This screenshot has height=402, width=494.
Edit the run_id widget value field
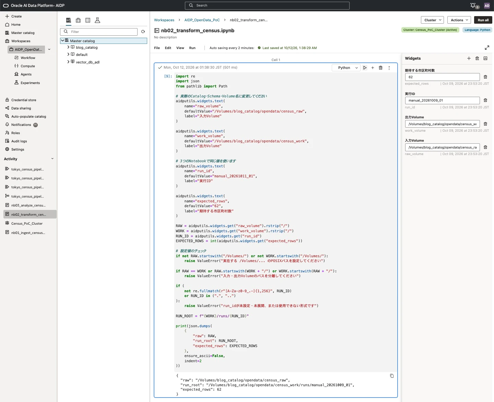[x=442, y=100]
